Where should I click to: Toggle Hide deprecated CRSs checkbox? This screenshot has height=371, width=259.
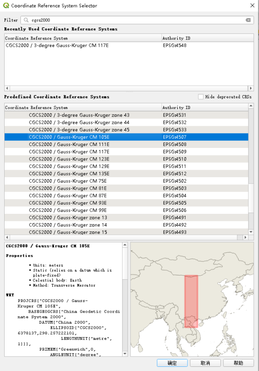(201, 97)
